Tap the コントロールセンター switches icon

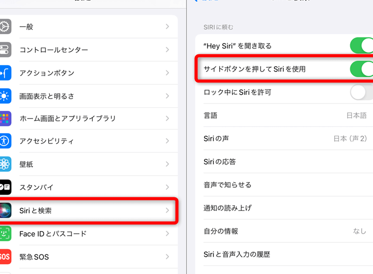pos(5,50)
